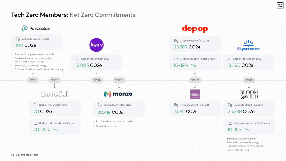Select the 2045 timeline marker
The width and height of the screenshot is (286, 161).
[249, 80]
